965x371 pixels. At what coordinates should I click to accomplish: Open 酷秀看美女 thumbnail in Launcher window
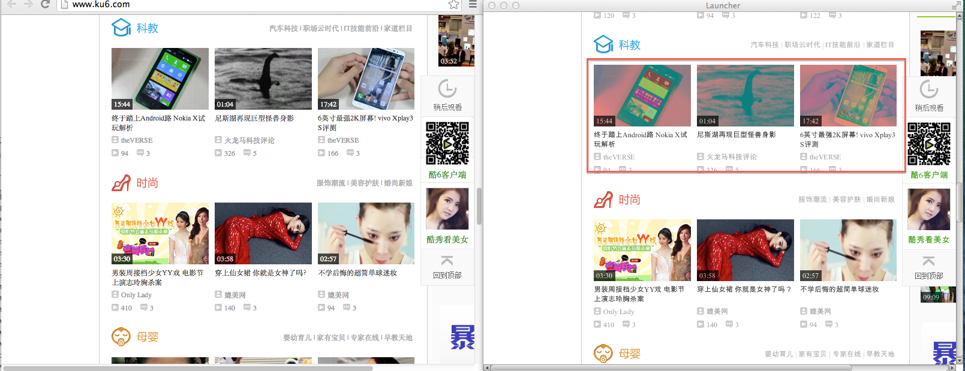tap(929, 209)
